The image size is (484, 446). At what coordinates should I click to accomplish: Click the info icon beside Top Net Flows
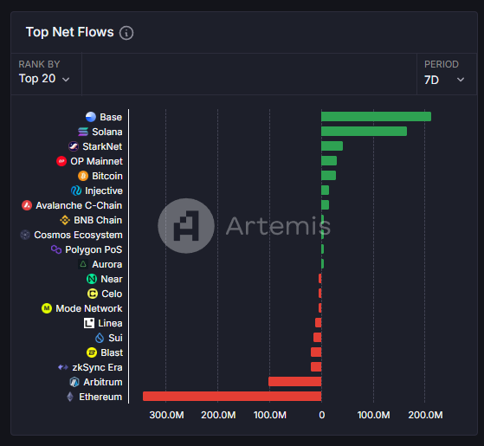tap(126, 33)
